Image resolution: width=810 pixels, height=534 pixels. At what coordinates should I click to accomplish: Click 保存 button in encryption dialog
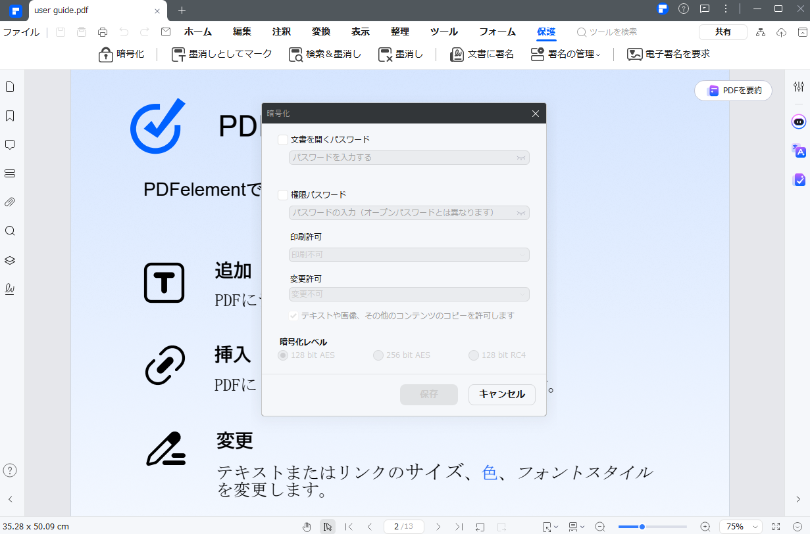[x=429, y=395]
